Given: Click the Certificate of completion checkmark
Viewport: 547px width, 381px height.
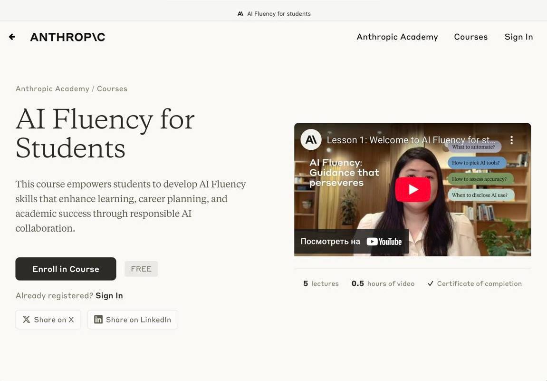Looking at the screenshot, I should (431, 283).
